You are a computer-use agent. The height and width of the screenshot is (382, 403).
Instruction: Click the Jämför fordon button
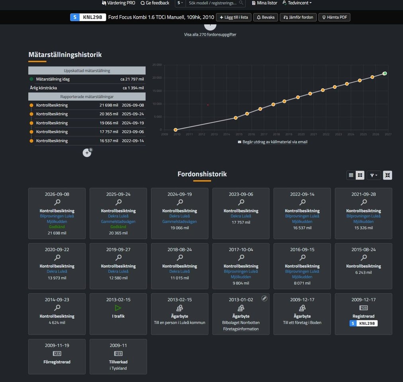click(298, 17)
